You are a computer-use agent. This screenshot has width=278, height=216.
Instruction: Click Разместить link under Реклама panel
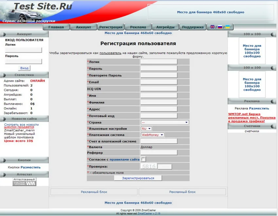point(259,108)
